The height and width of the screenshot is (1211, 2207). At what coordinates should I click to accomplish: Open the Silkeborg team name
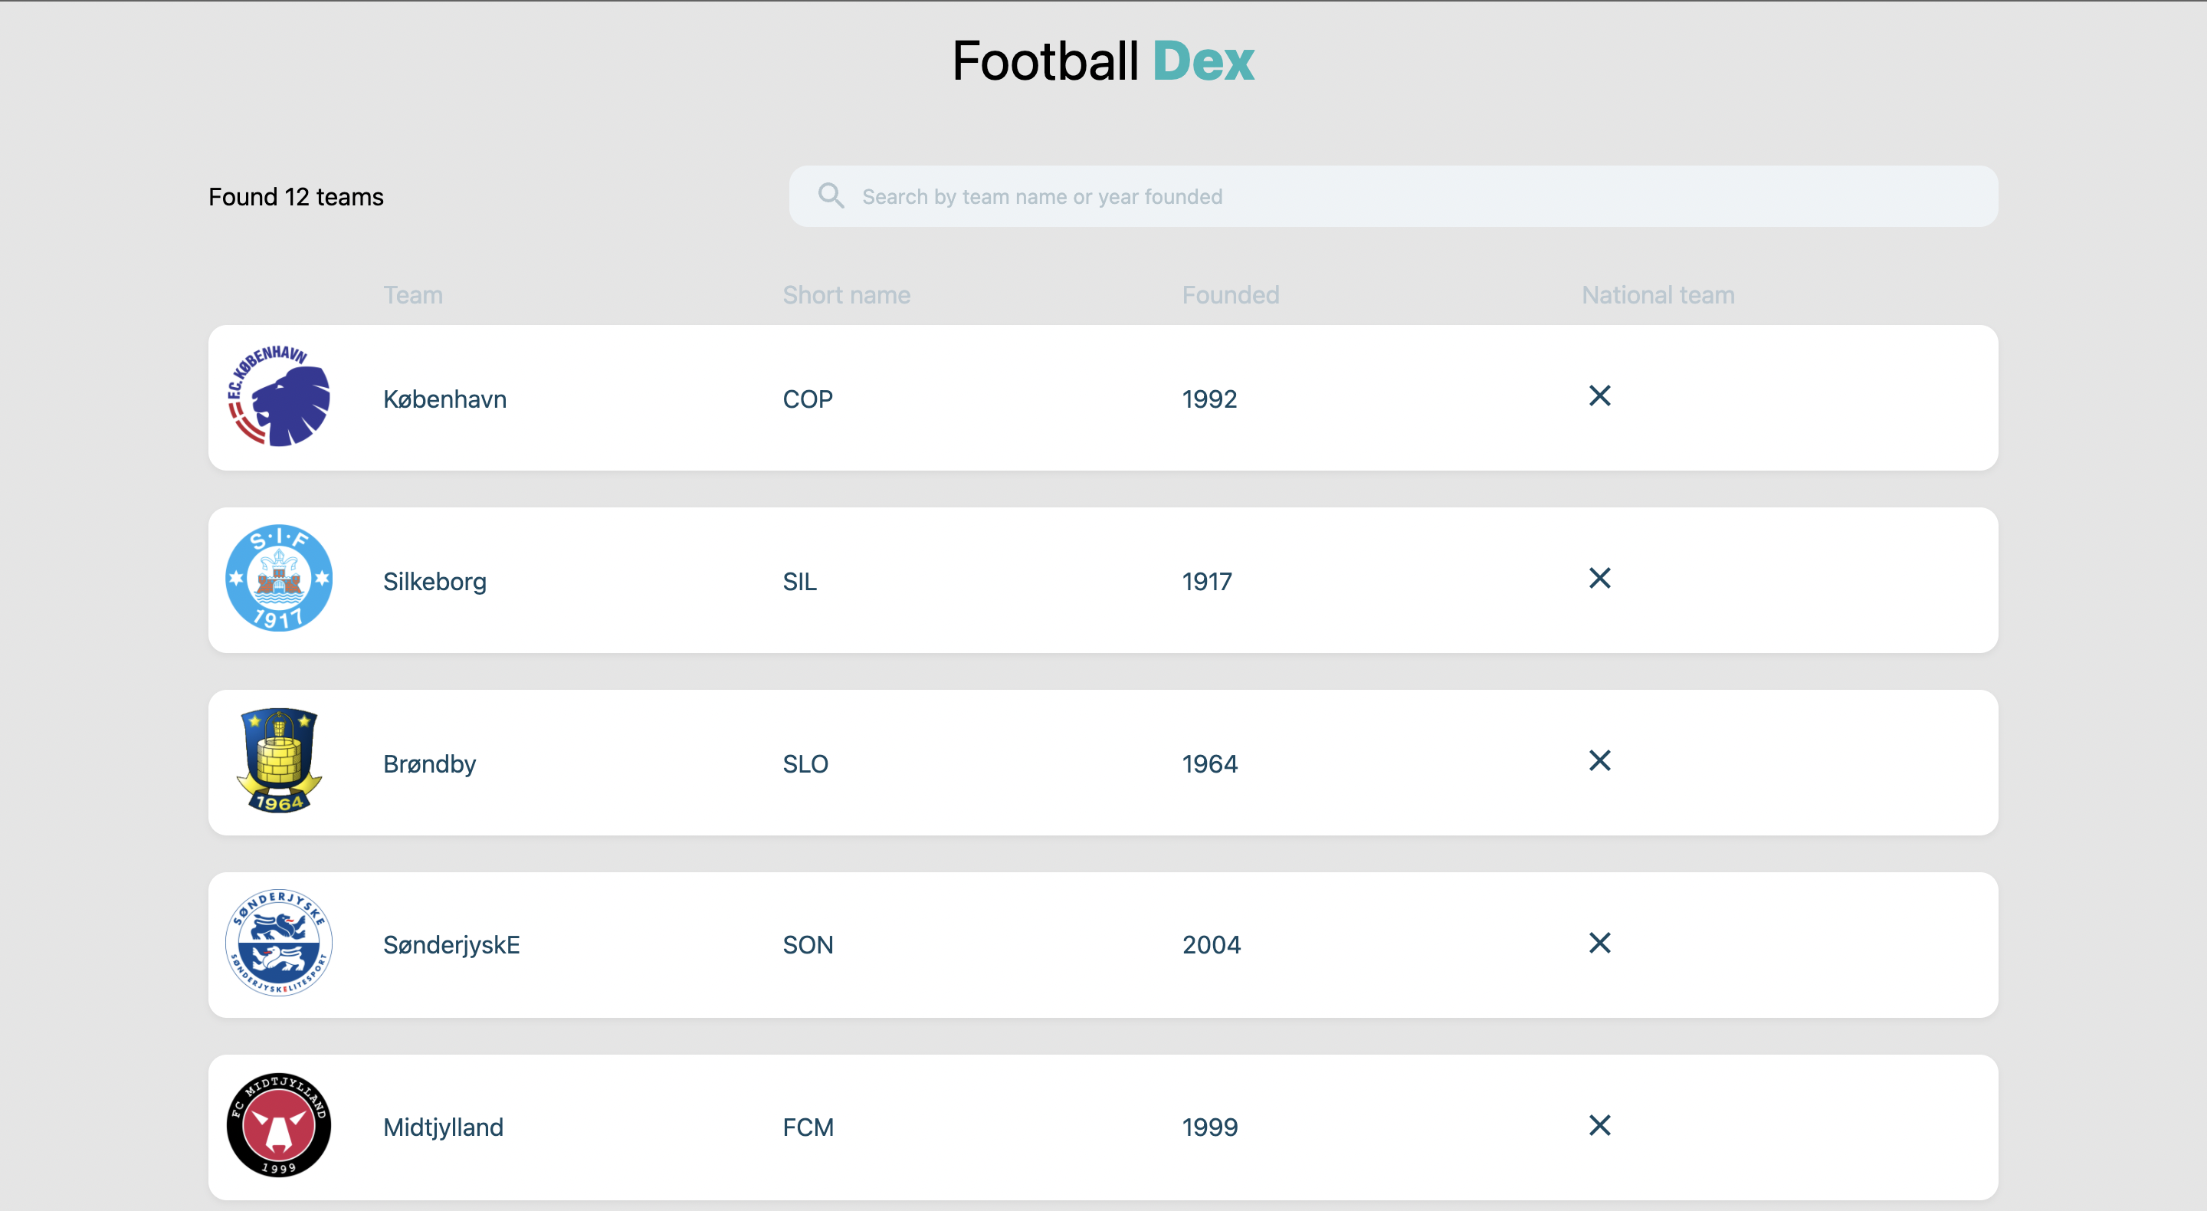[x=434, y=582]
